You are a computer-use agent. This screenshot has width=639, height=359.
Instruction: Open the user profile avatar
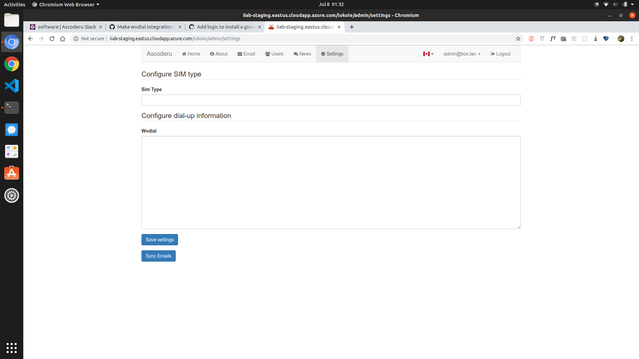click(621, 39)
